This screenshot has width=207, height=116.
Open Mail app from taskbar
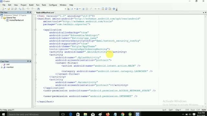click(x=93, y=114)
